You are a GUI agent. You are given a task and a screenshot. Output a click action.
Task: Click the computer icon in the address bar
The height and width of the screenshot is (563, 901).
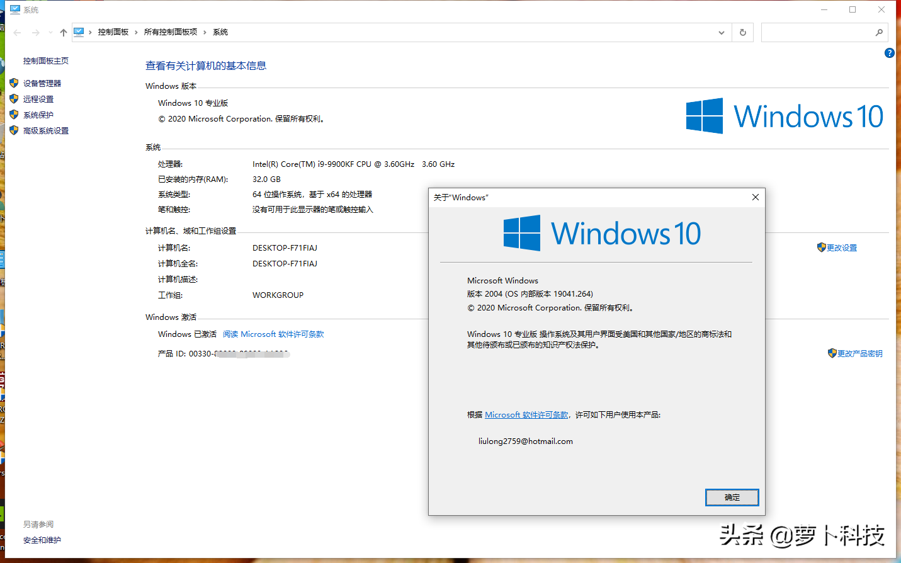[x=79, y=32]
